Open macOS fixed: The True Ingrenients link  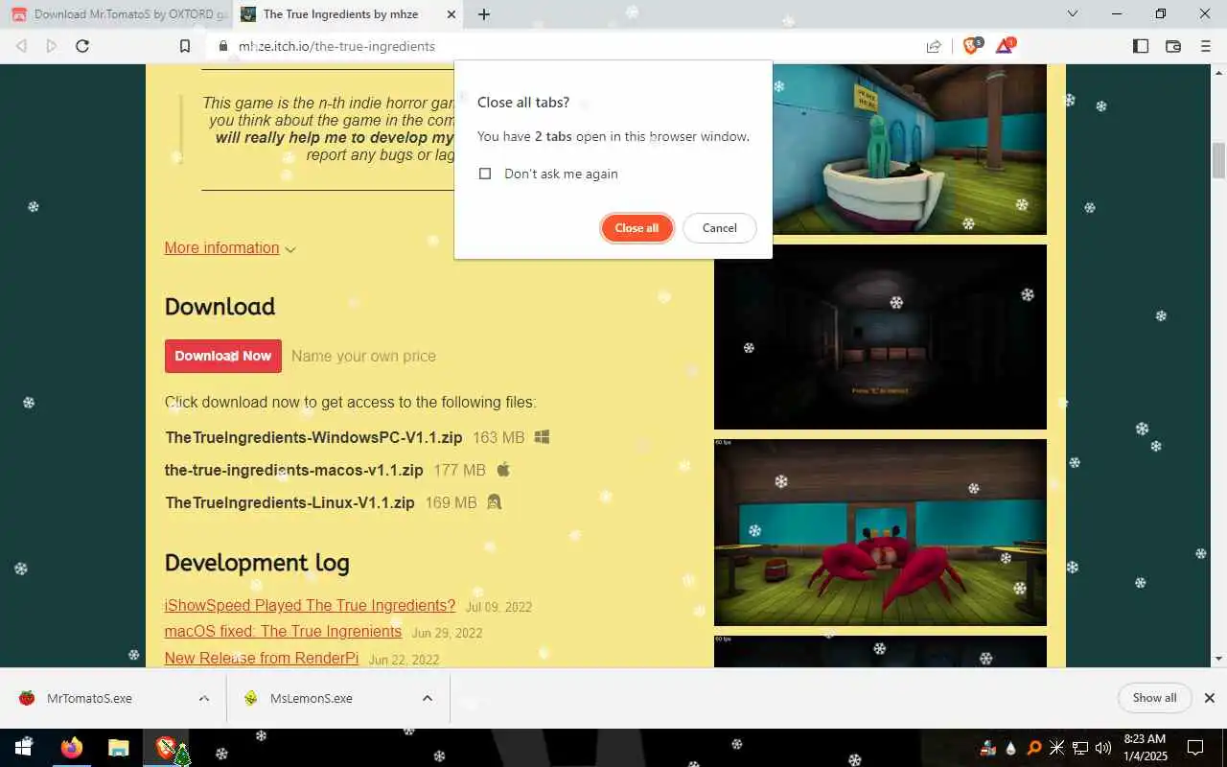[283, 632]
